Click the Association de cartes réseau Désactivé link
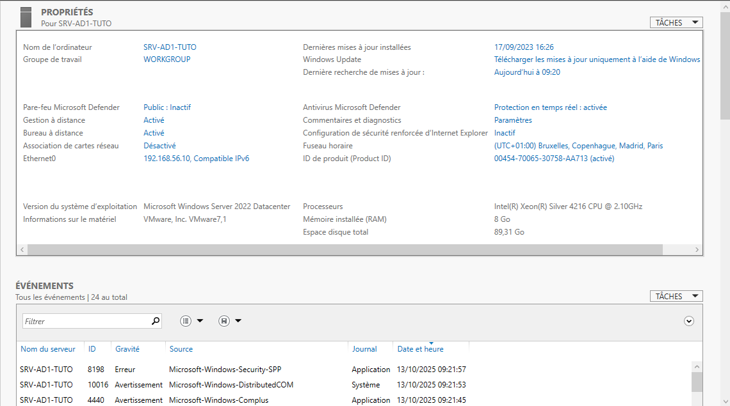Viewport: 730px width, 406px height. [x=159, y=146]
